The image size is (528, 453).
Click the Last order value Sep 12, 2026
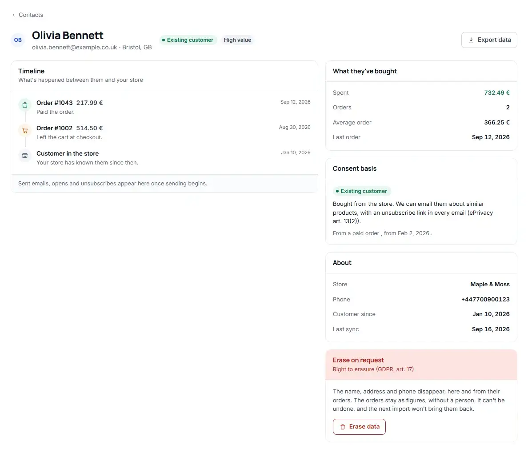click(491, 137)
